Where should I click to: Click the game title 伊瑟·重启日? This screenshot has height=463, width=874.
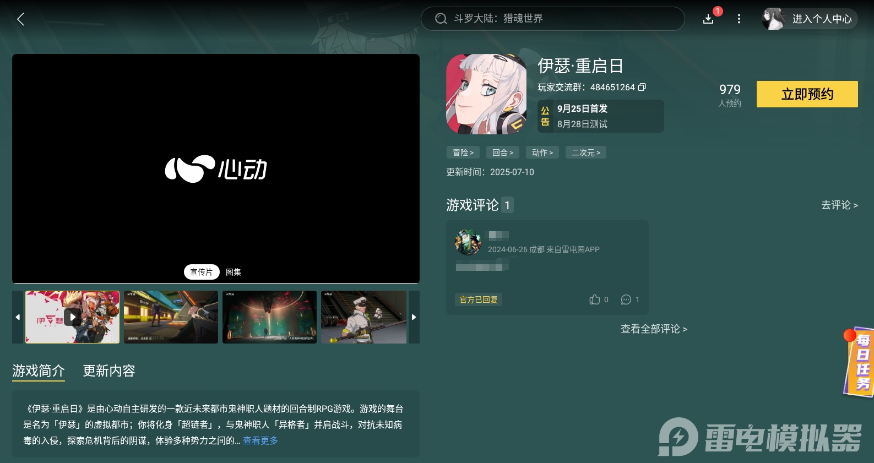tap(580, 66)
